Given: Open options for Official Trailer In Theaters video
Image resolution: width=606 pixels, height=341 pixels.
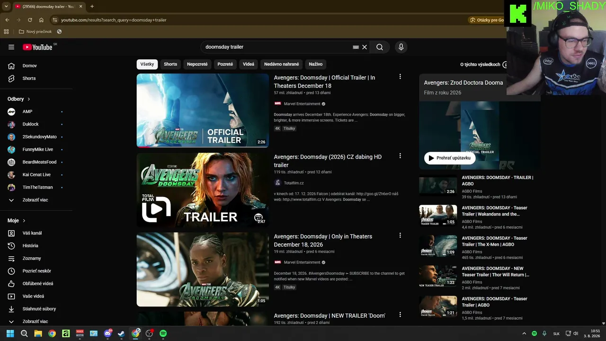Looking at the screenshot, I should point(400,77).
